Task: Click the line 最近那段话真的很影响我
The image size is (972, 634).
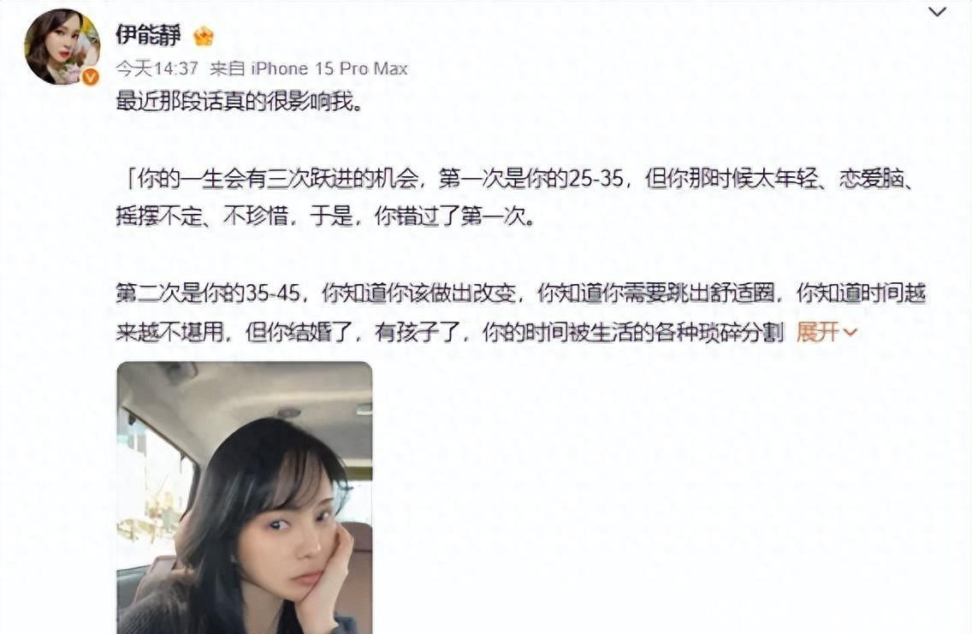Action: click(240, 101)
